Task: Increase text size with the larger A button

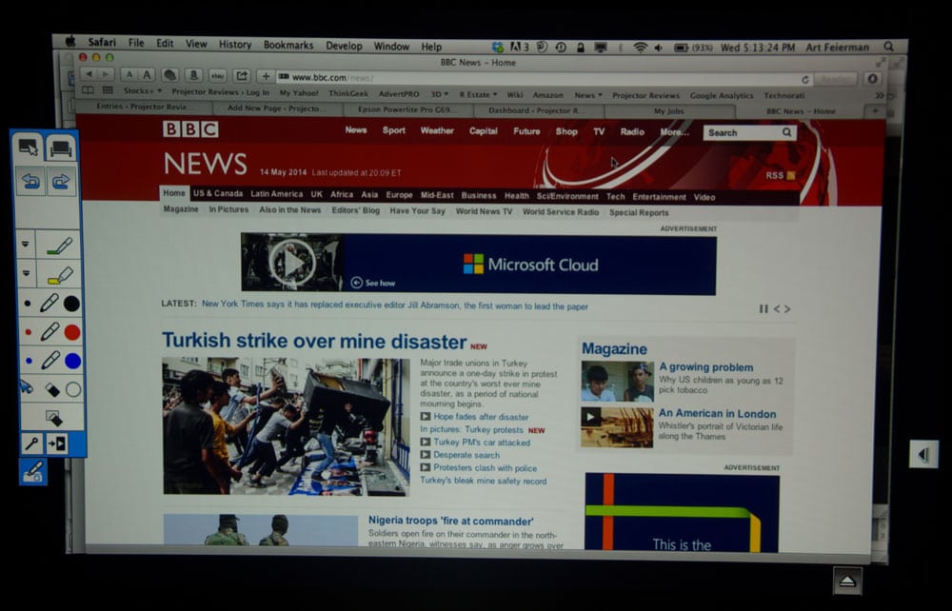Action: 147,75
